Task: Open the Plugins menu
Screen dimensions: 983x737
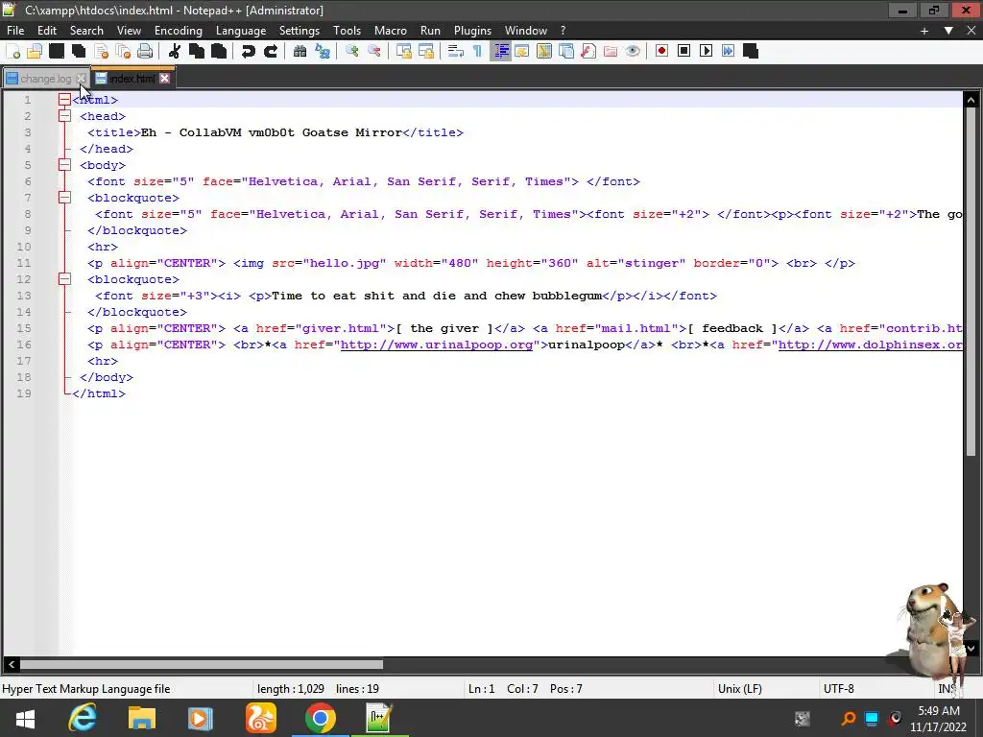Action: coord(472,30)
